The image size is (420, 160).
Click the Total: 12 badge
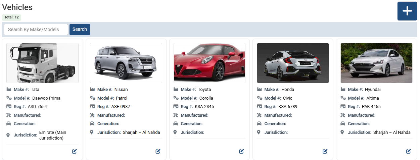[11, 17]
